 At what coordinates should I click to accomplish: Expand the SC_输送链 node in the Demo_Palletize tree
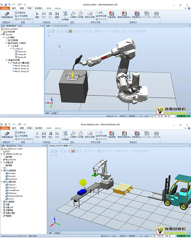[x=2, y=202]
